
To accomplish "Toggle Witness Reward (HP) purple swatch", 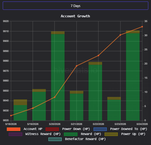I will coord(15,134).
